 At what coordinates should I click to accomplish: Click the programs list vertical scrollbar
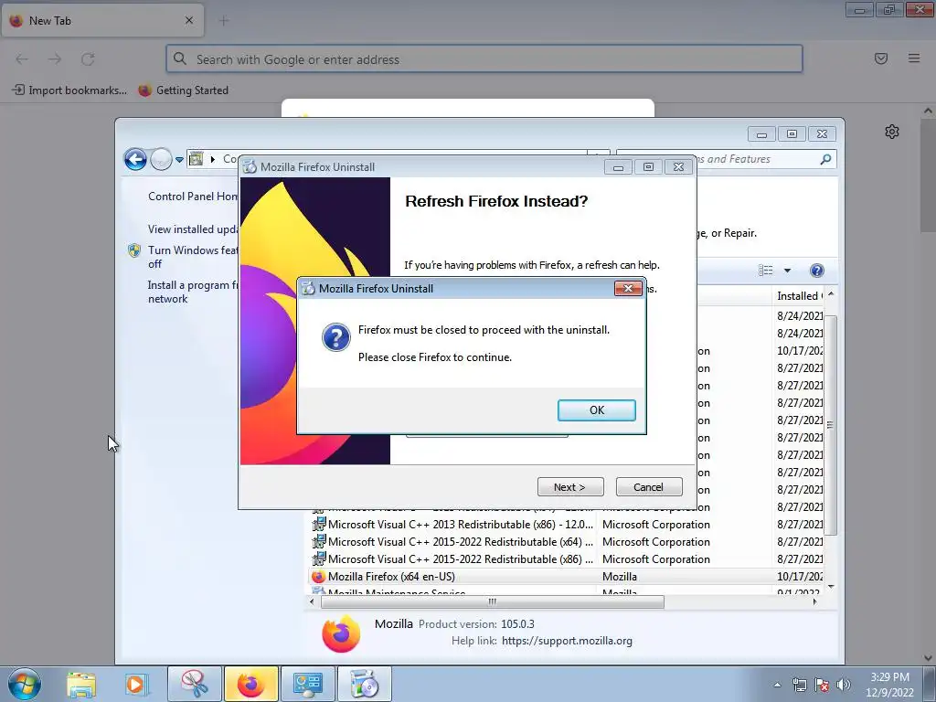coord(830,425)
